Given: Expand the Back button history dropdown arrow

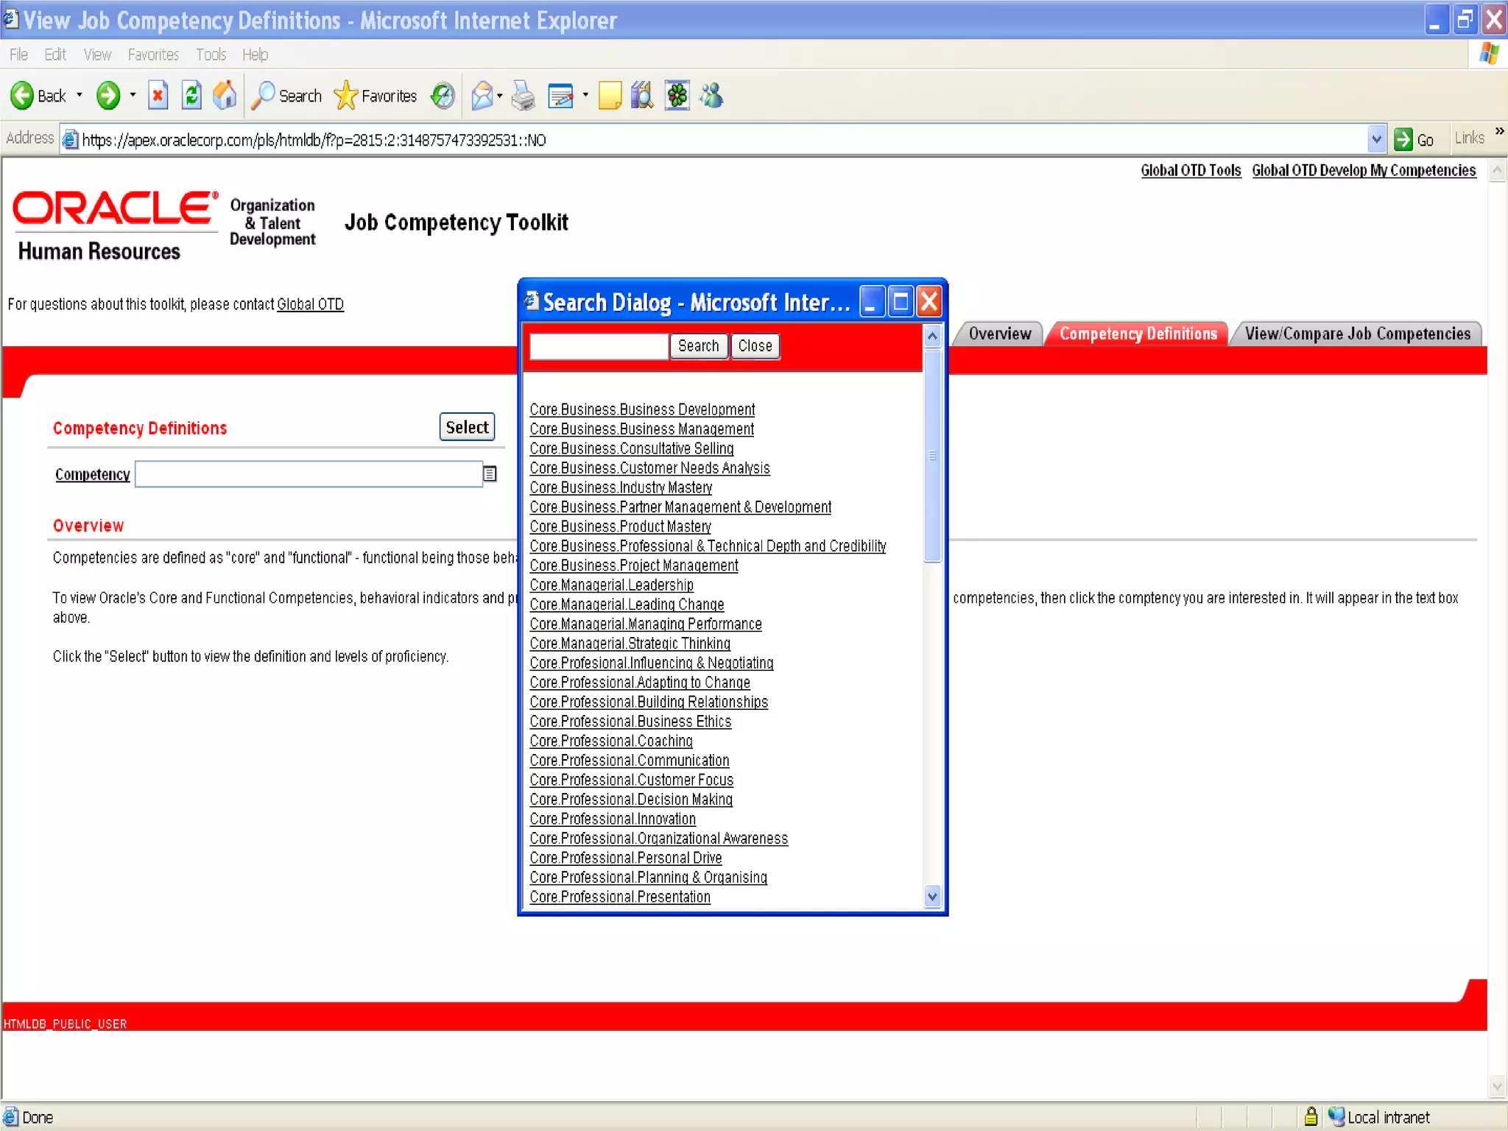Looking at the screenshot, I should 80,96.
